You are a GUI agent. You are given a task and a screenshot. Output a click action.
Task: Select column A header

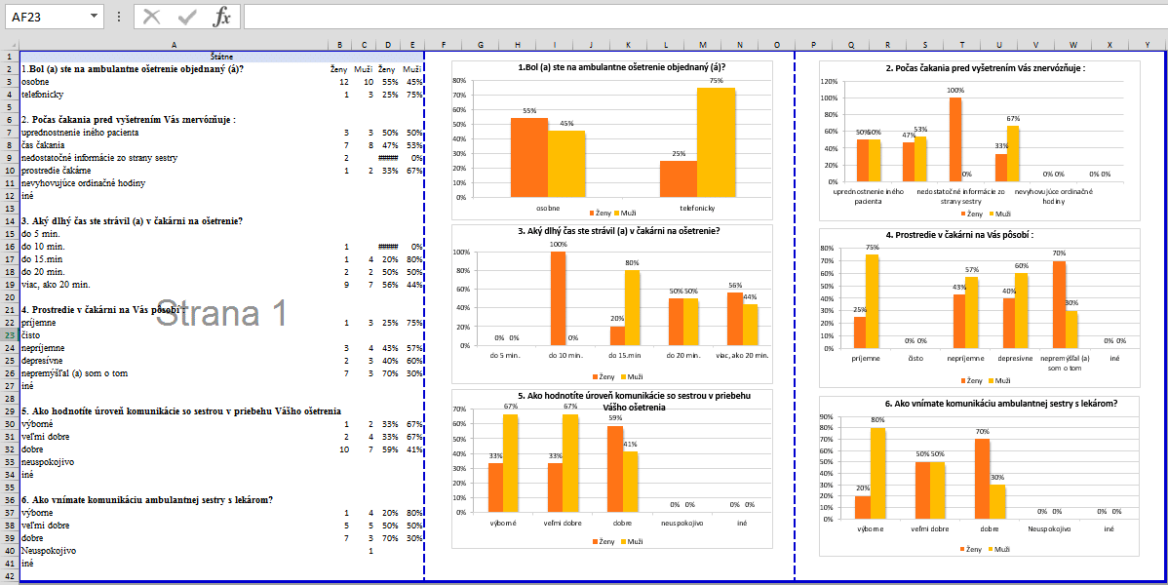175,45
